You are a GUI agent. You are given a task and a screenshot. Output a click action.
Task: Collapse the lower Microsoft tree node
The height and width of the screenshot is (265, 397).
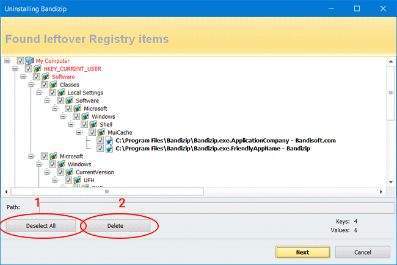31,156
